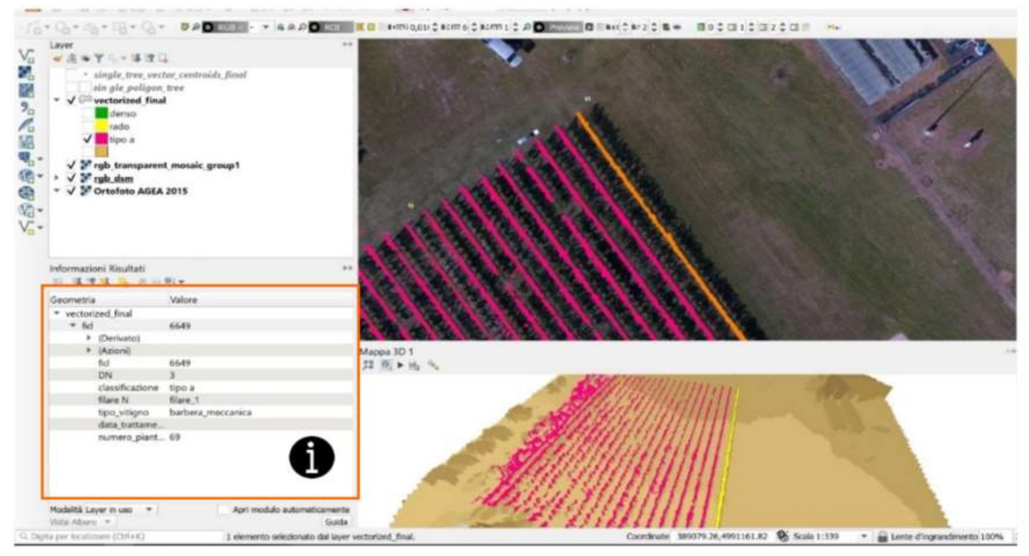Screen dimensions: 1029x556
Task: Click the filter legend funnel icon in Layer panel
Action: [99, 58]
